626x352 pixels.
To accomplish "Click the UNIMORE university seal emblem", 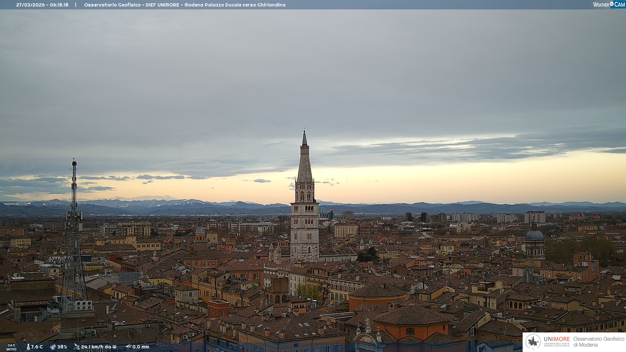I will coord(533,342).
